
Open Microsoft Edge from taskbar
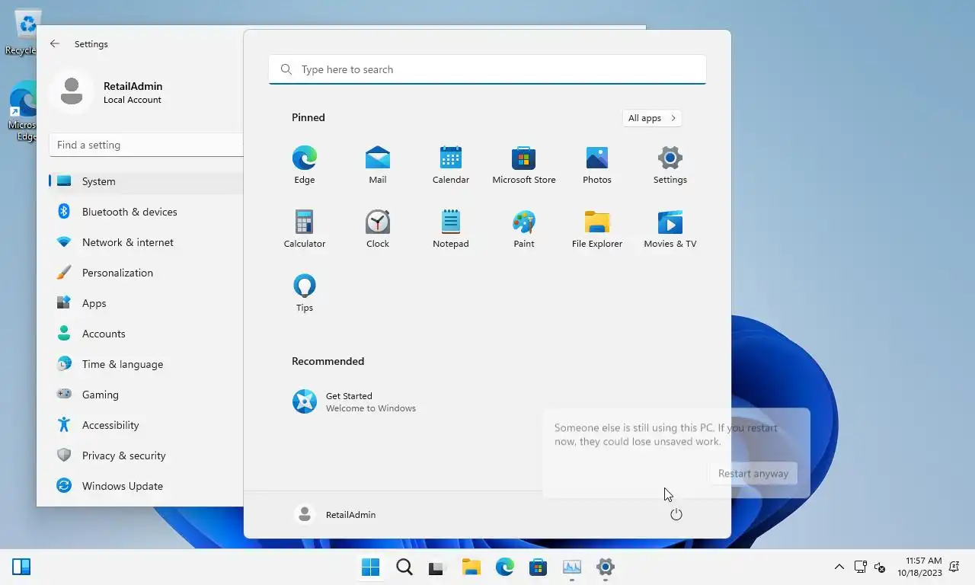(x=505, y=567)
